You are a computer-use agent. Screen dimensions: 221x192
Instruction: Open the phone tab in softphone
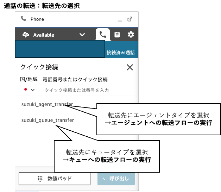click(103, 35)
